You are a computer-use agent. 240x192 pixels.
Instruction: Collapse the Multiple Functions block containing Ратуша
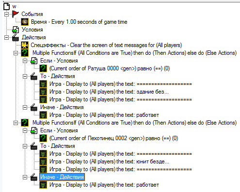point(16,53)
